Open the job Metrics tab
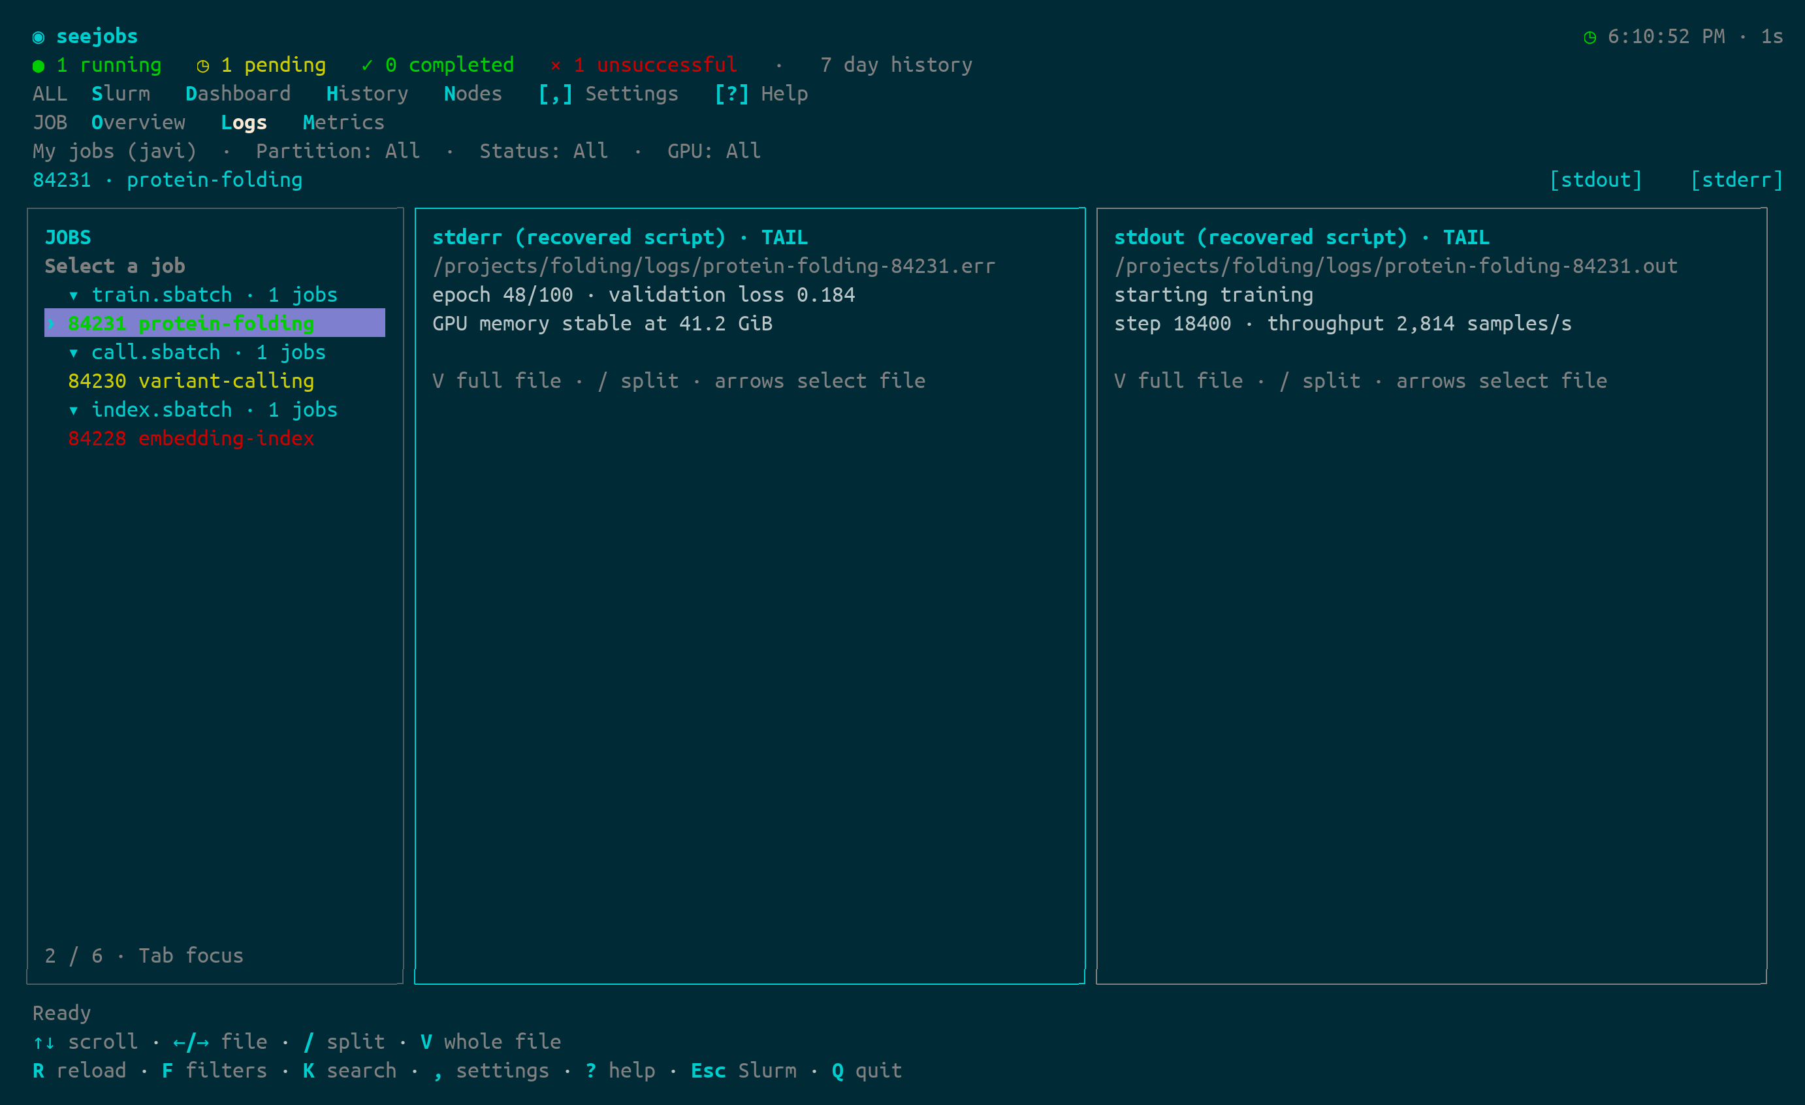 [343, 122]
